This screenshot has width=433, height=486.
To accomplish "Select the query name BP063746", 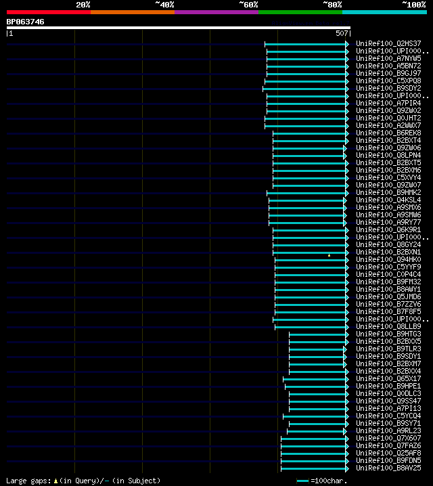I will [x=26, y=22].
